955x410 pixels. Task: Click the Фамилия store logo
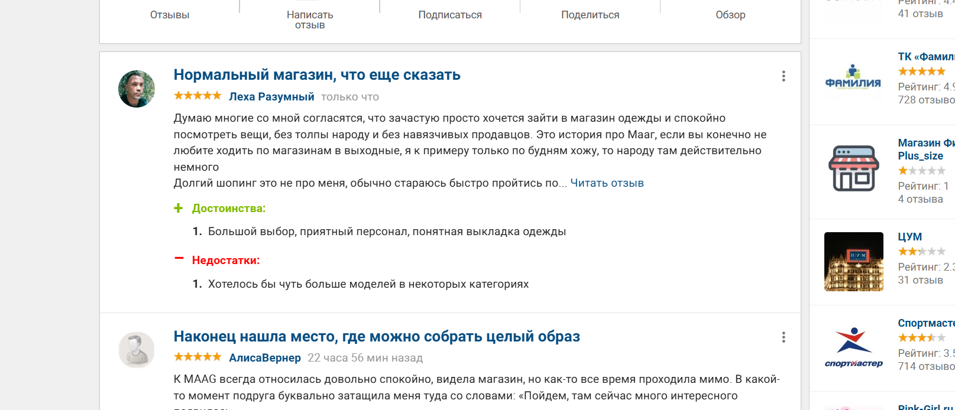click(x=853, y=77)
